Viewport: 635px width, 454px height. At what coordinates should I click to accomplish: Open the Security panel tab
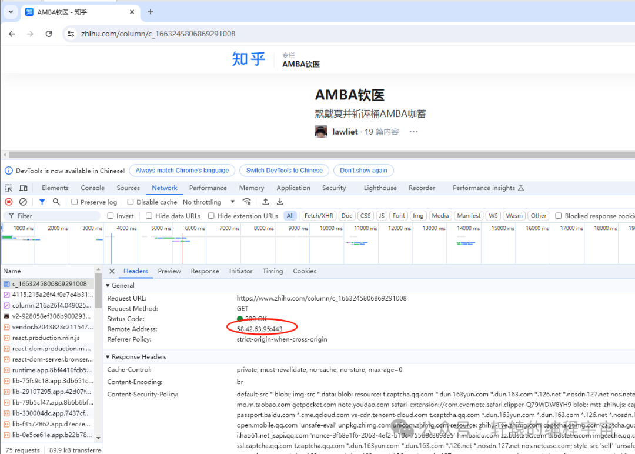[x=334, y=188]
